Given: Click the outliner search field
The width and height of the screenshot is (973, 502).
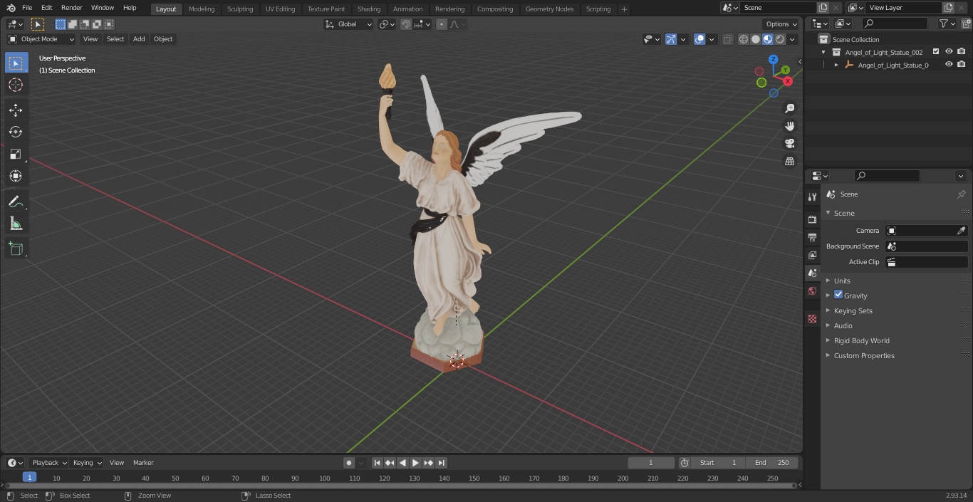Looking at the screenshot, I should pyautogui.click(x=895, y=23).
